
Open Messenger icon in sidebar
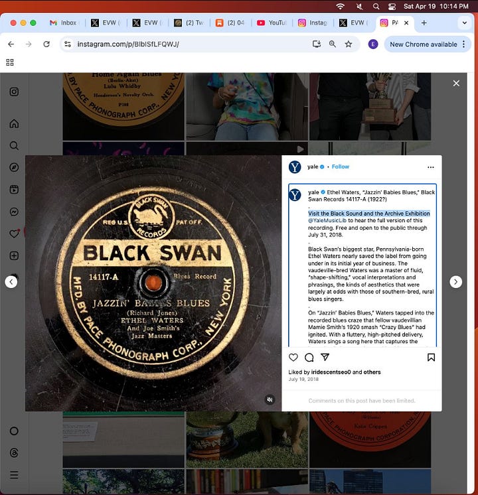14,212
